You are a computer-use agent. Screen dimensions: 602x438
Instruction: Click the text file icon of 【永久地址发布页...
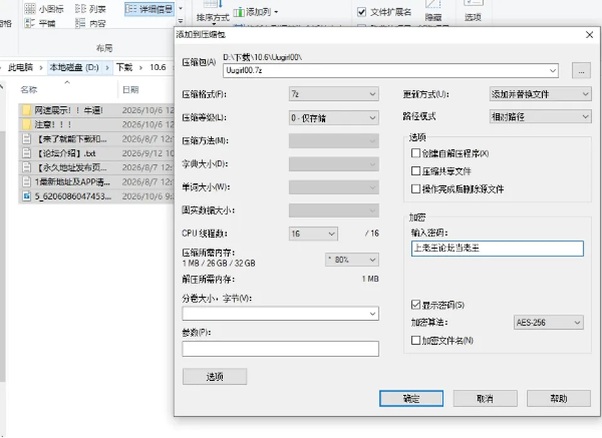[26, 167]
